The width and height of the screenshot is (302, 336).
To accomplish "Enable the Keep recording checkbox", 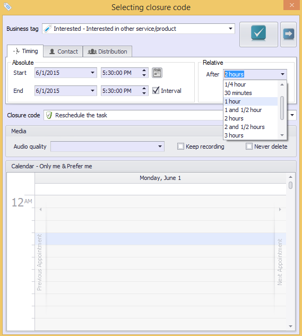I will click(x=180, y=147).
